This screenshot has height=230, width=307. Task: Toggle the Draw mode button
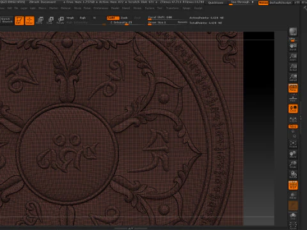point(29,20)
